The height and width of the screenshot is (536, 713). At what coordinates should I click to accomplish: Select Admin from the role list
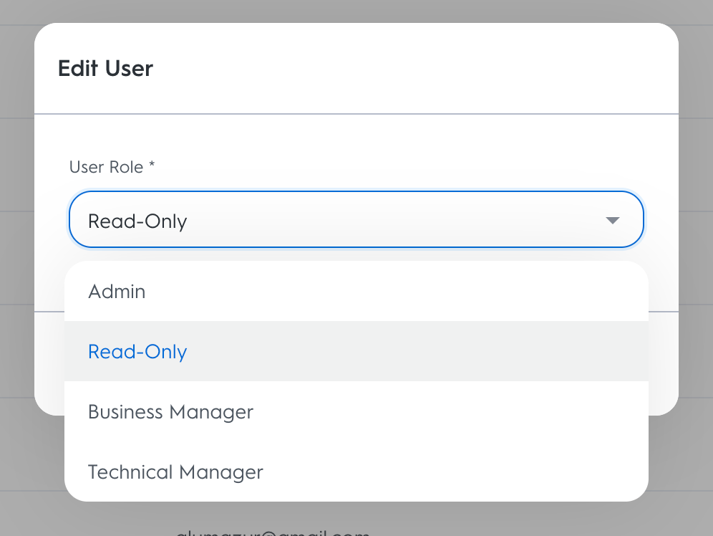(x=117, y=292)
